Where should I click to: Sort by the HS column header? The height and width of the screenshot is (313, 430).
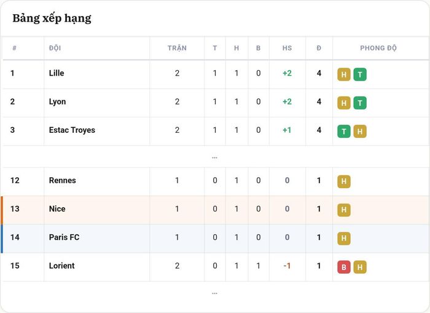click(287, 48)
